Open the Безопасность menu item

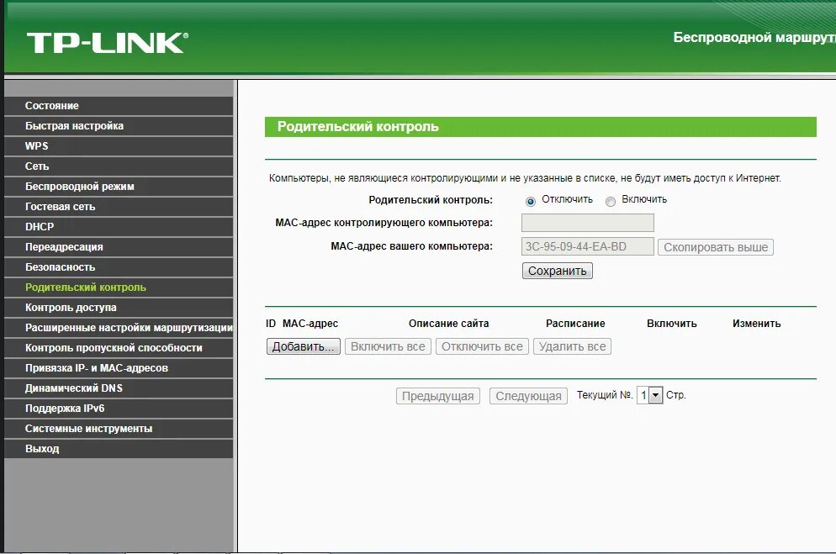point(119,267)
